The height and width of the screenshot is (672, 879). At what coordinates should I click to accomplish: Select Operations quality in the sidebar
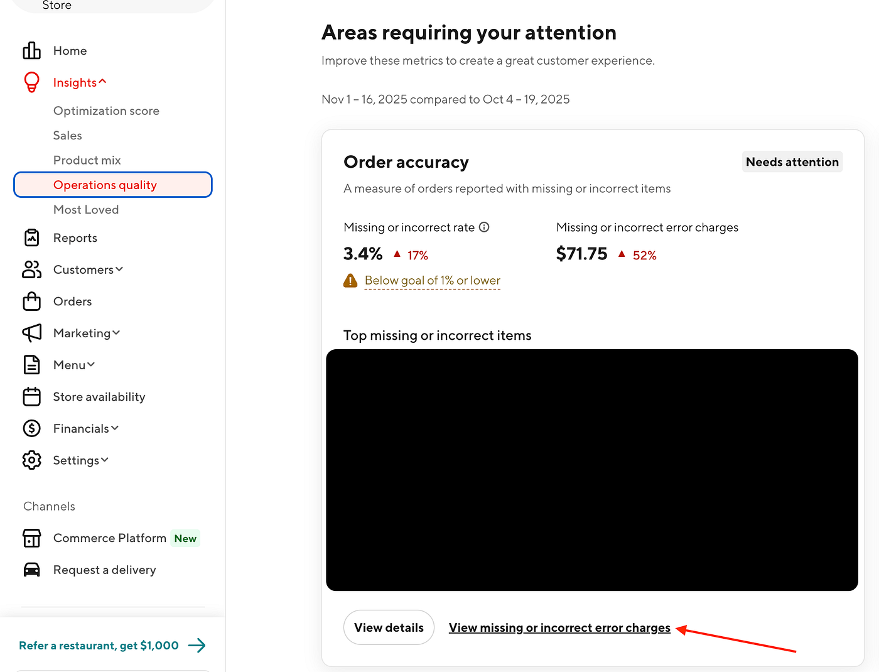[105, 185]
